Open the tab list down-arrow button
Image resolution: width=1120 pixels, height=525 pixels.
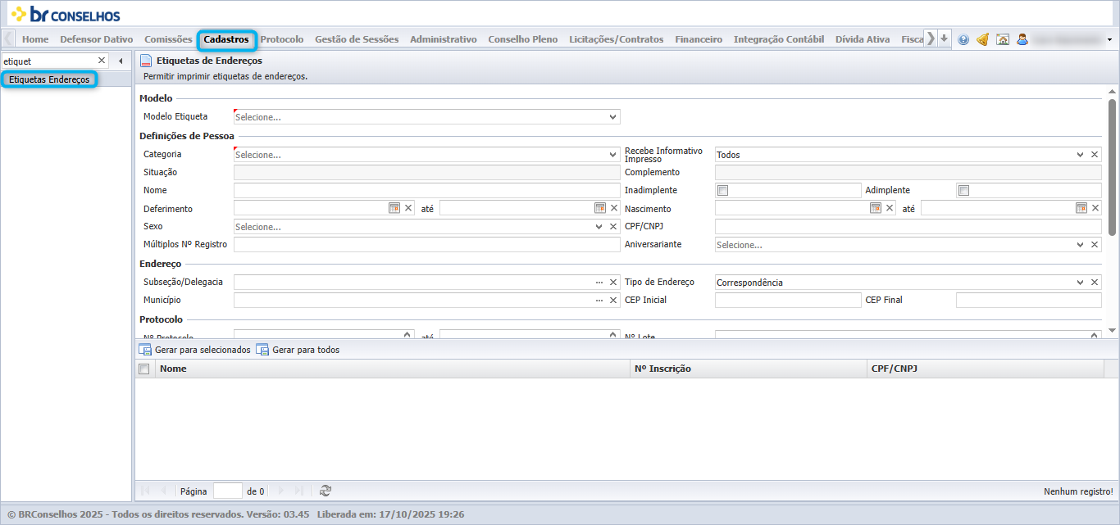945,38
